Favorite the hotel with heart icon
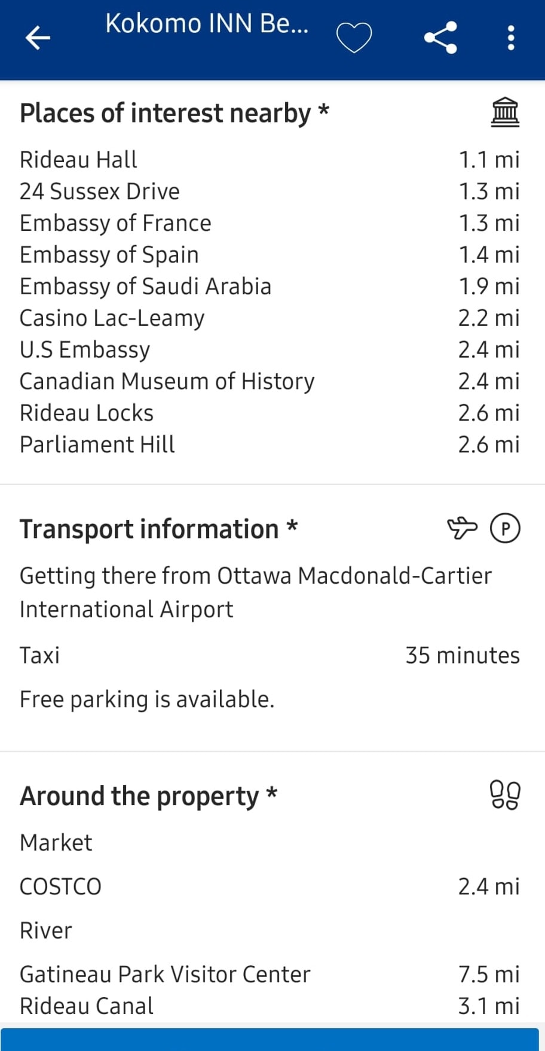 coord(354,38)
